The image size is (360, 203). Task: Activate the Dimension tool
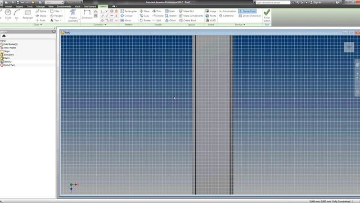click(x=87, y=14)
